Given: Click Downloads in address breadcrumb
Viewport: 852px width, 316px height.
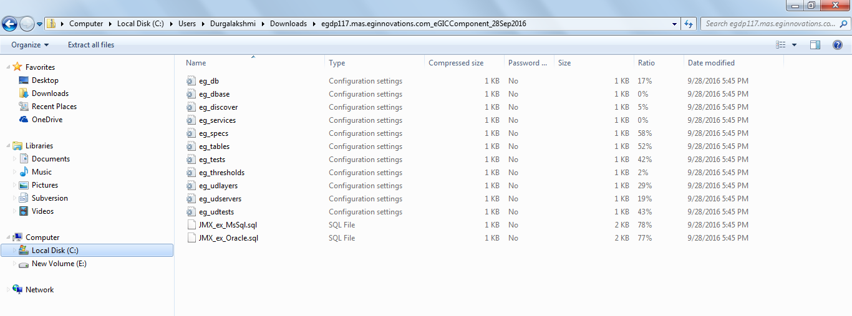Looking at the screenshot, I should click(288, 24).
